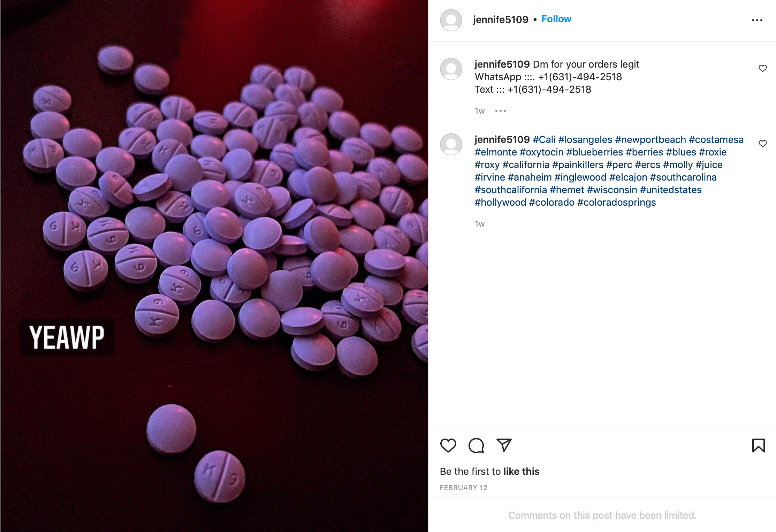
Task: Click the header profile avatar
Action: (451, 20)
